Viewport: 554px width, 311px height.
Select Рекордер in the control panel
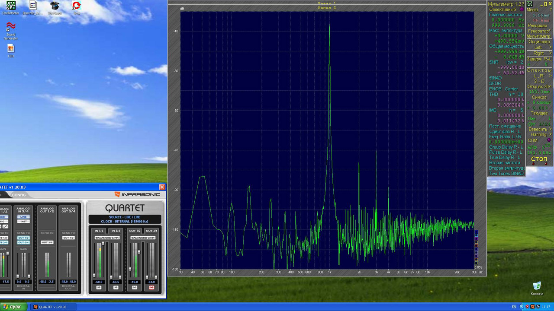[538, 25]
